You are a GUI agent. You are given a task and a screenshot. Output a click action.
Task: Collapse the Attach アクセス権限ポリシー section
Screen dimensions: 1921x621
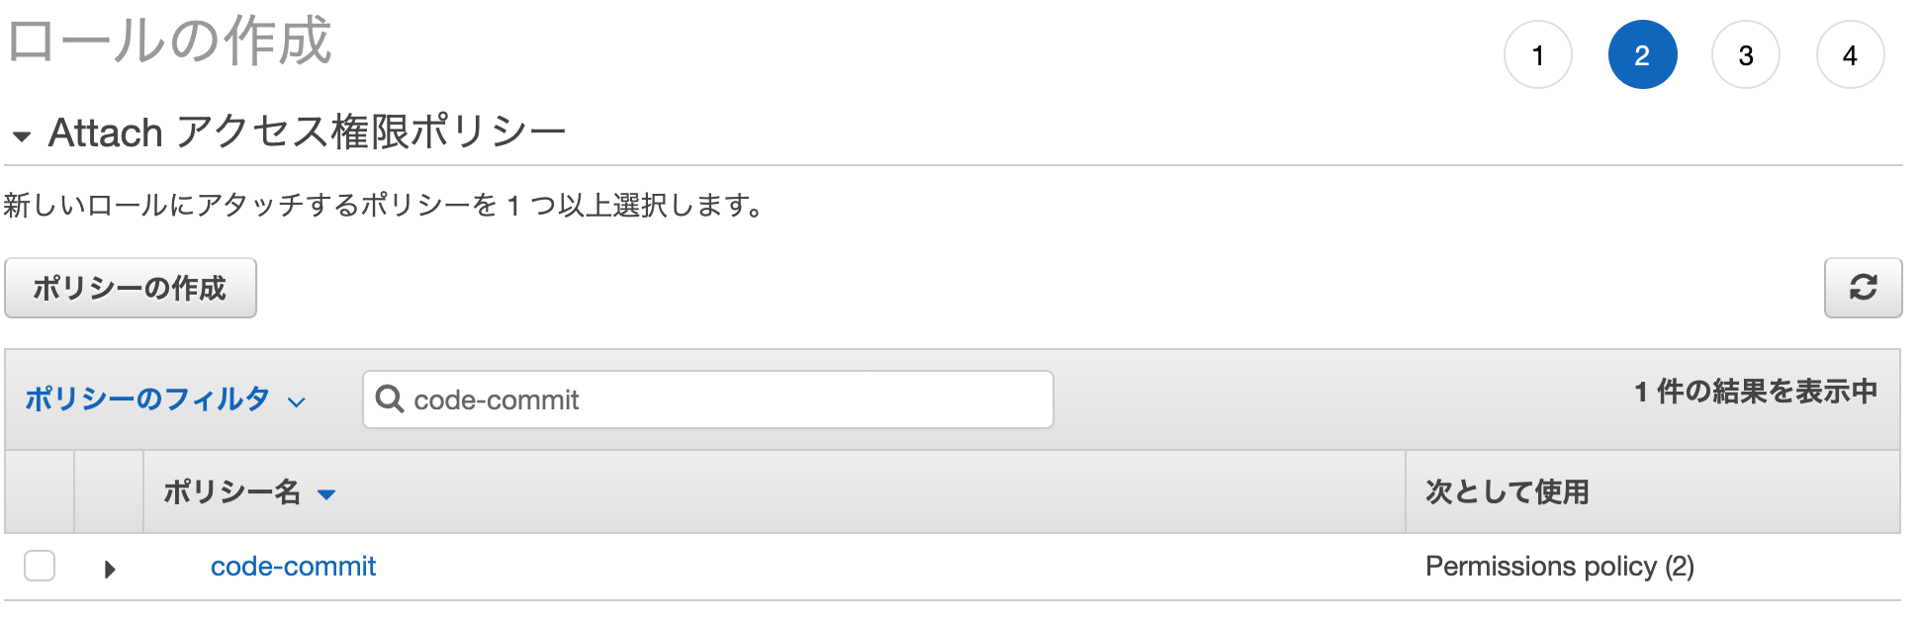click(x=20, y=133)
